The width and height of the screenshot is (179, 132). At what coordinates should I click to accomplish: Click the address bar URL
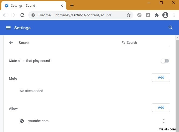83,15
